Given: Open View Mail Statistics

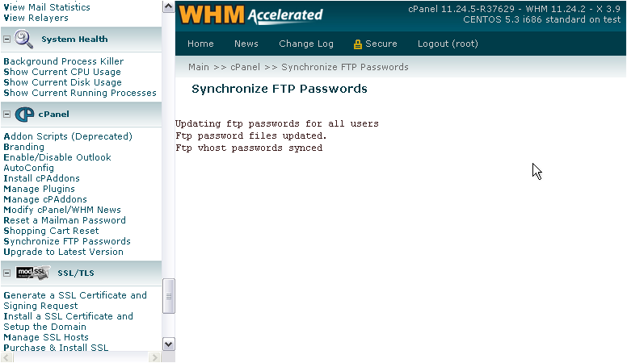Looking at the screenshot, I should pyautogui.click(x=47, y=7).
